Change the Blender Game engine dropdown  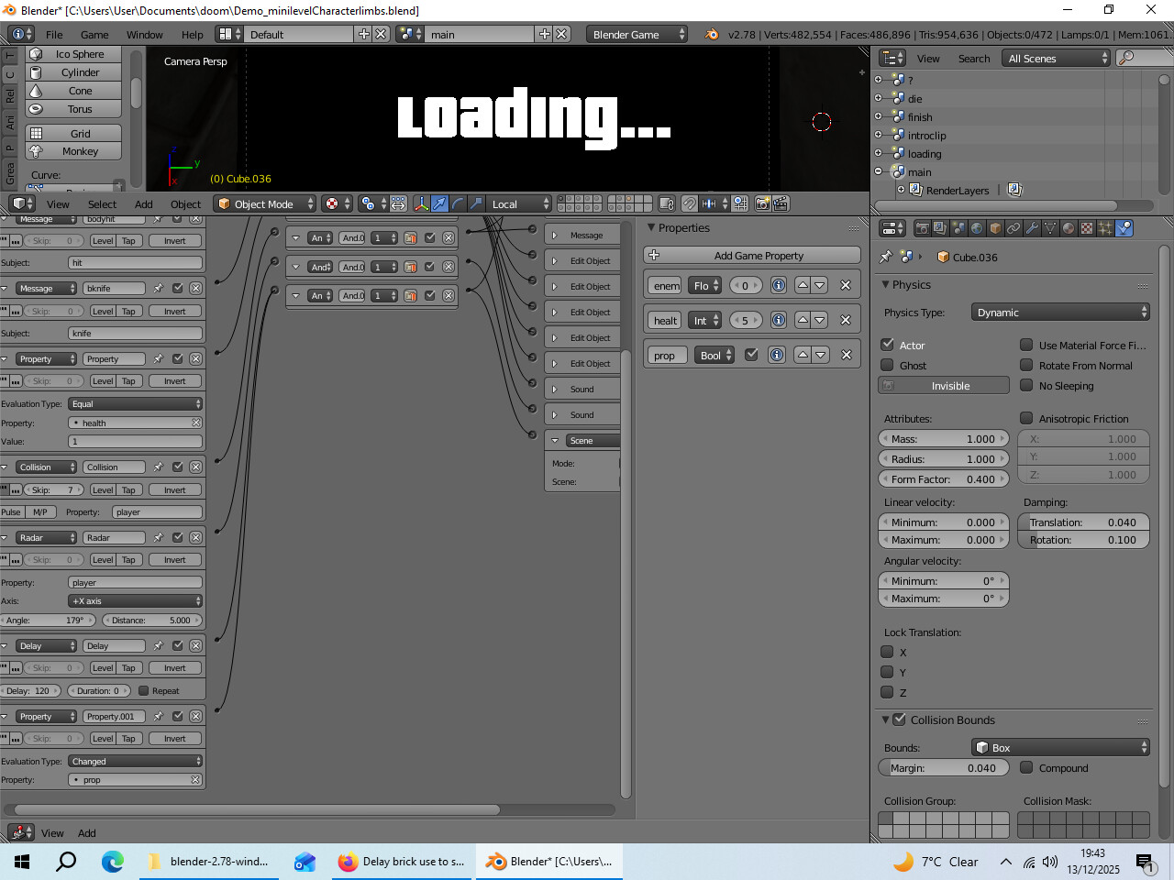637,34
